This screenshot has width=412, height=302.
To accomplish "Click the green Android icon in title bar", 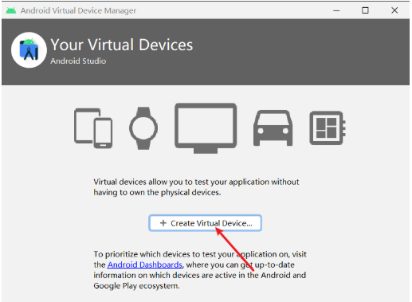I will [x=11, y=10].
